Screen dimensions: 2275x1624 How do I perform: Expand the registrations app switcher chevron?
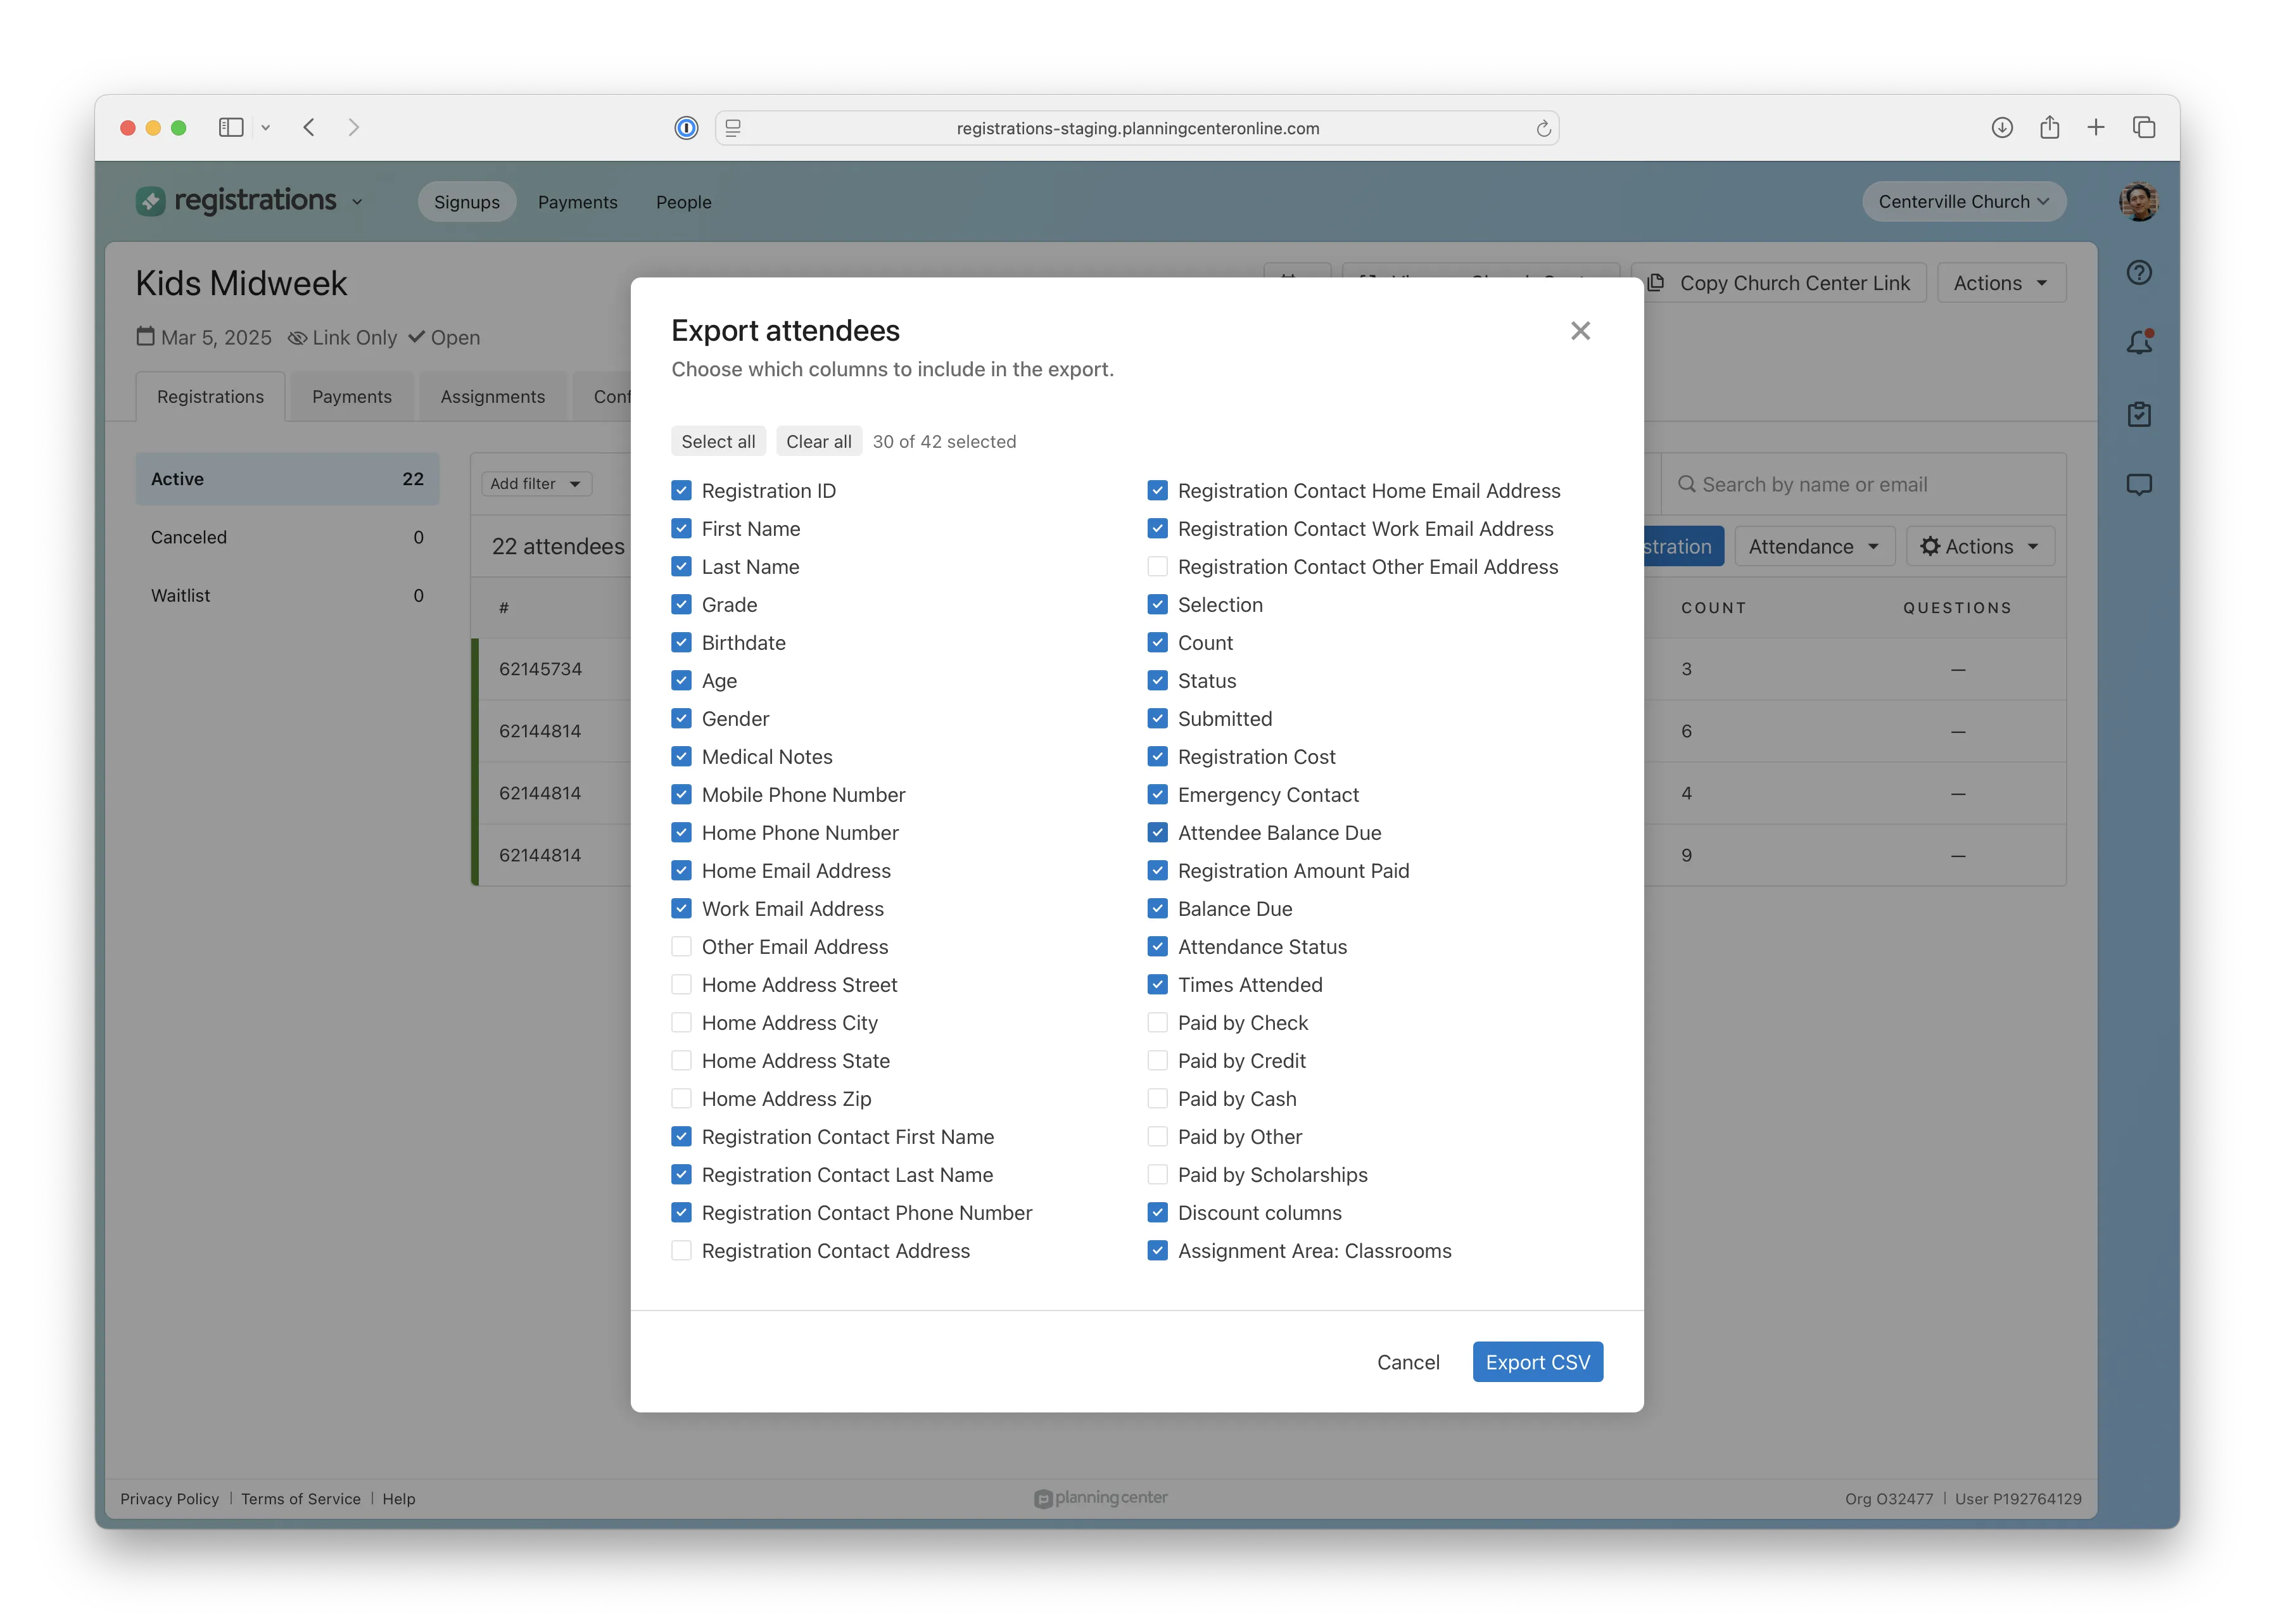coord(357,202)
